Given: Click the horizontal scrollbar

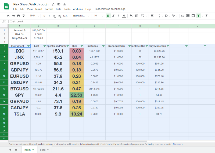Looking at the screenshot, I should [78, 141].
